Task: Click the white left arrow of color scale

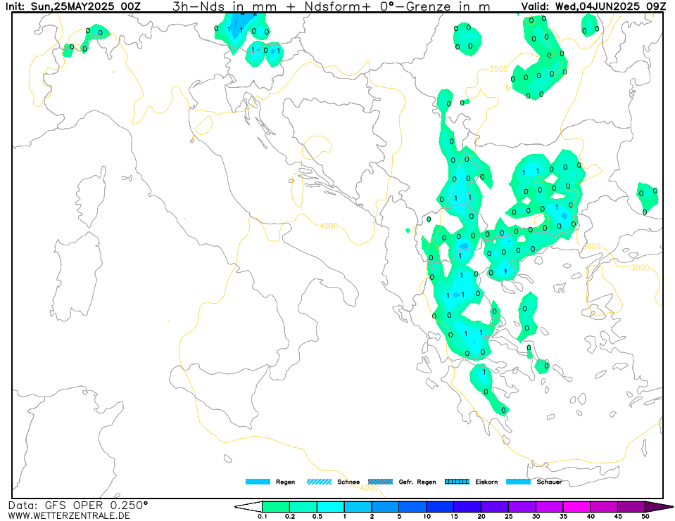Action: click(x=248, y=507)
